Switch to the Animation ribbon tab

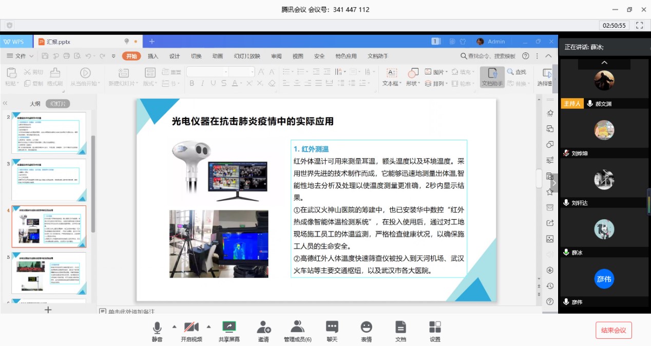click(x=217, y=56)
